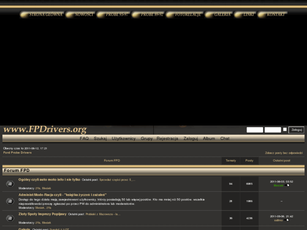307x230 pixels.
Task: Click the 6985 posts count cell
Action: click(x=249, y=184)
